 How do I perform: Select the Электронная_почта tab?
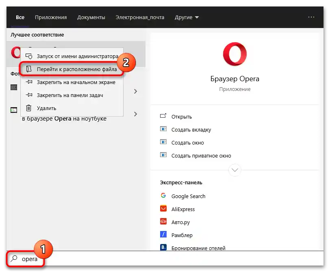[x=140, y=17]
